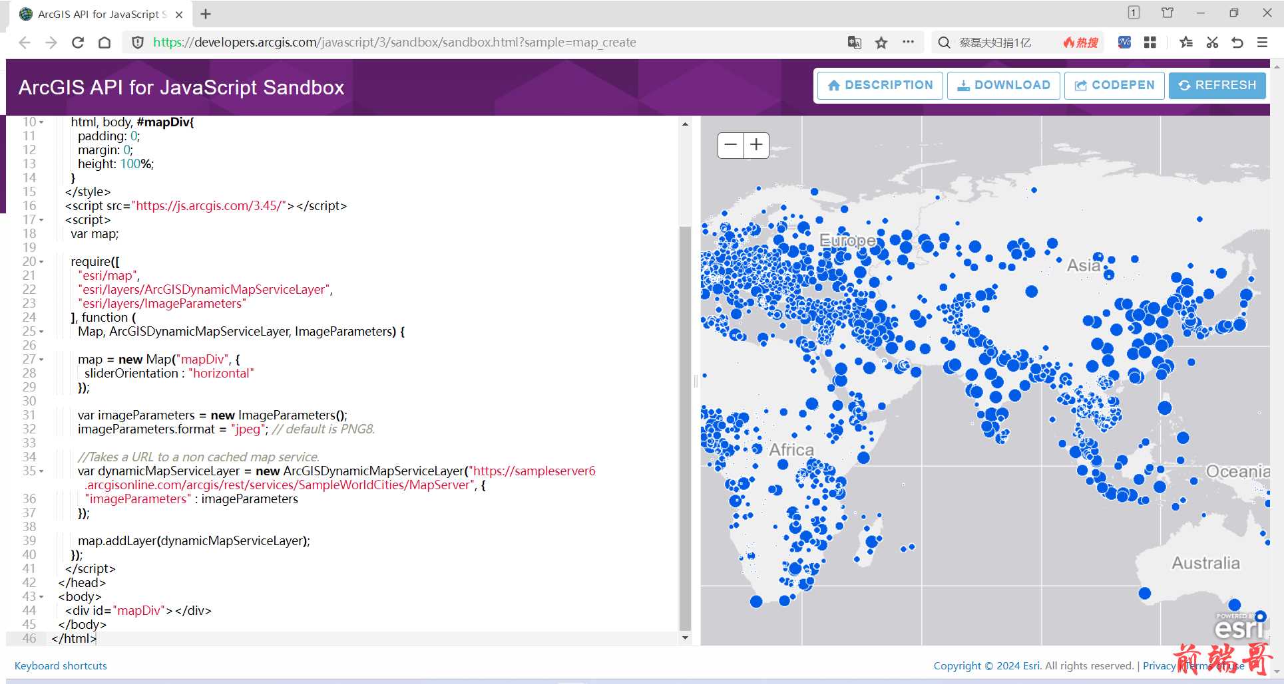
Task: Open the Privacy link in footer
Action: (1159, 665)
